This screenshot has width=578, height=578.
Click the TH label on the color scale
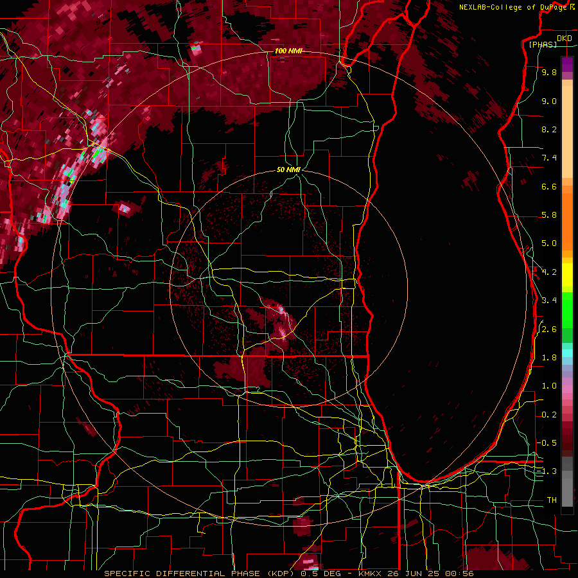click(x=552, y=500)
